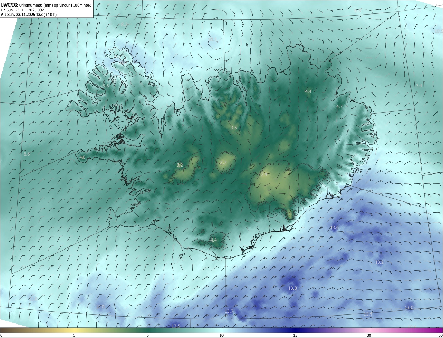Click the 13.6 value label

[x=334, y=228]
